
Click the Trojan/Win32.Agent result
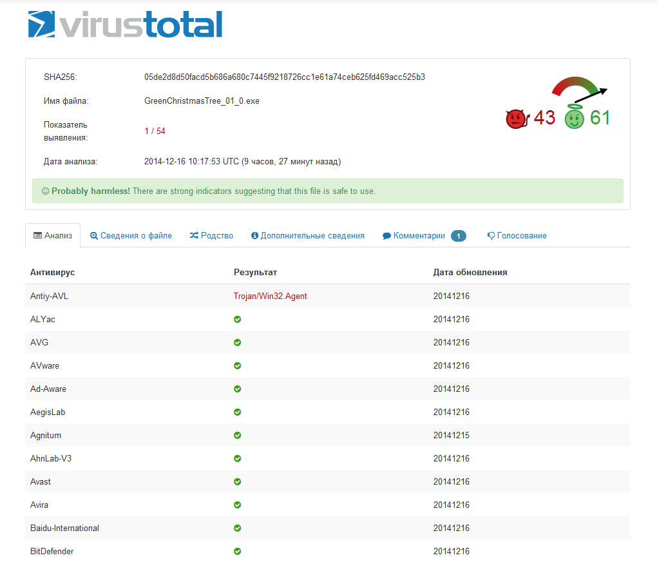click(x=271, y=296)
